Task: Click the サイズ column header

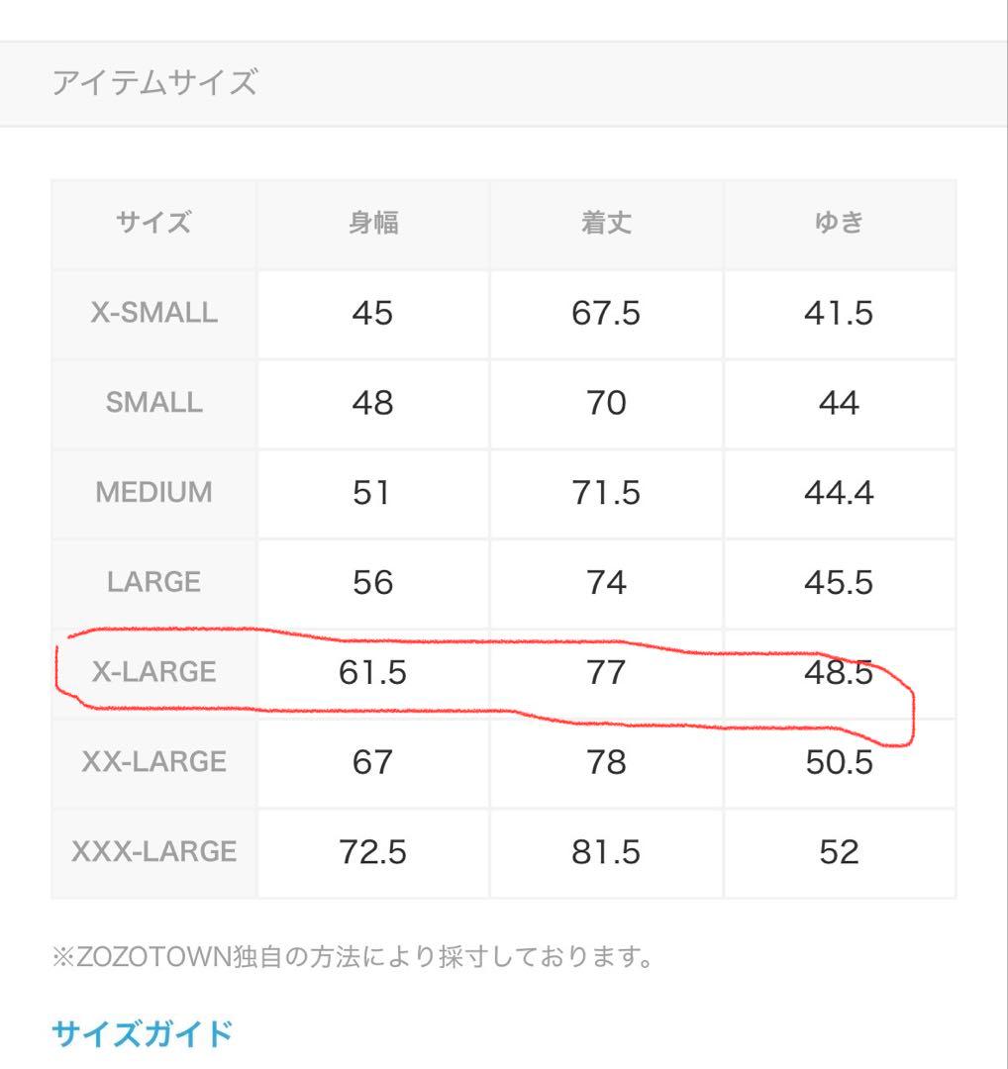Action: 153,223
